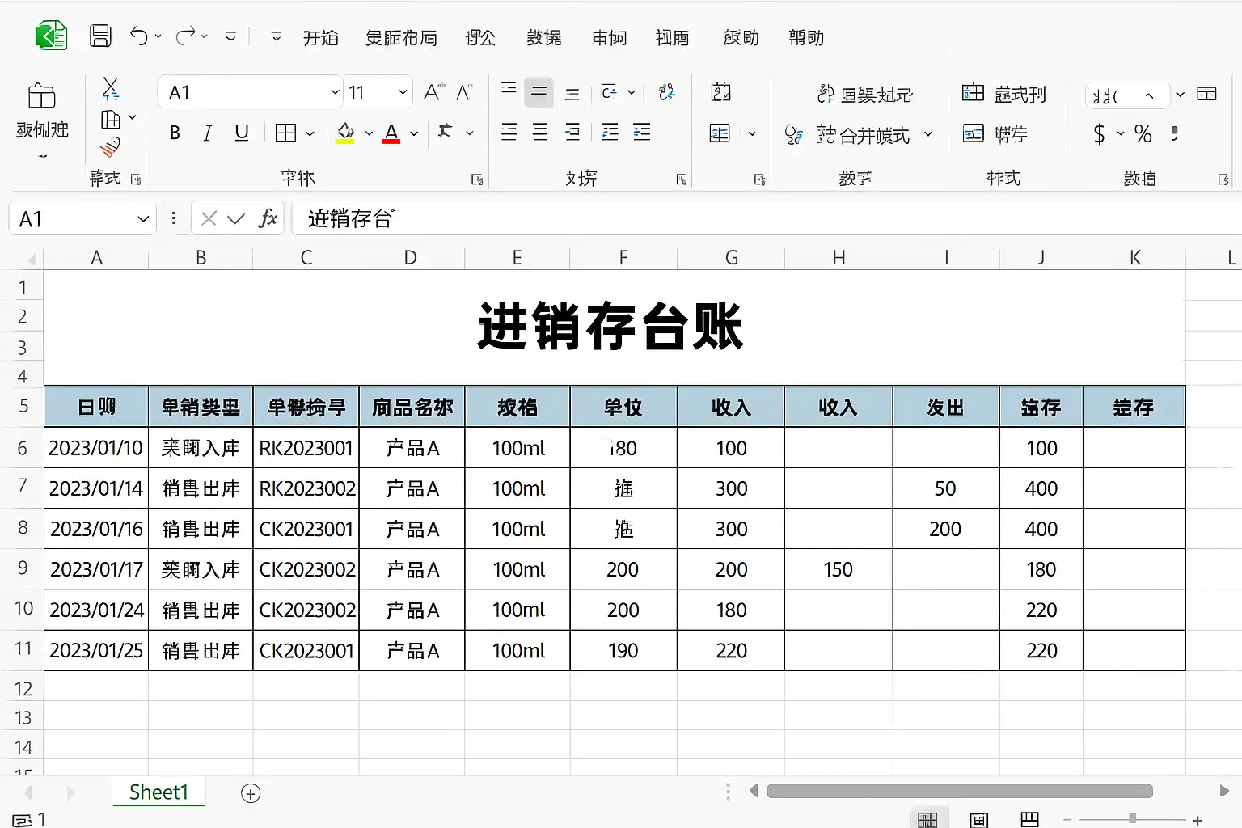Toggle Underline formatting
The image size is (1242, 828).
point(241,133)
